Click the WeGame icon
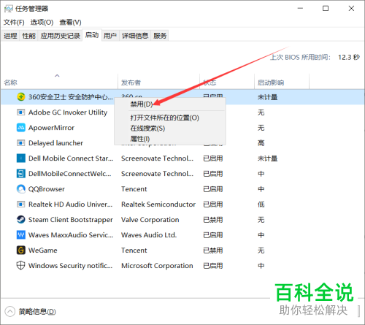Image resolution: width=365 pixels, height=325 pixels. [x=21, y=251]
